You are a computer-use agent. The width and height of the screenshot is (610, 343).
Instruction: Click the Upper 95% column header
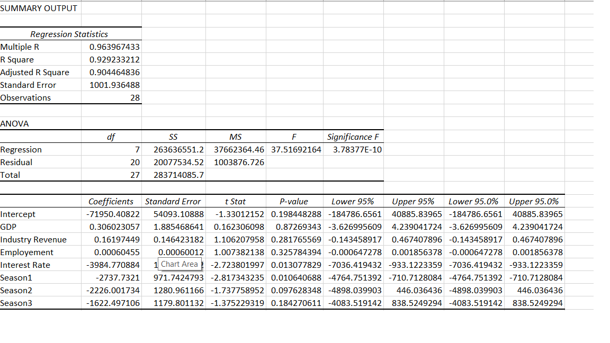click(x=414, y=201)
